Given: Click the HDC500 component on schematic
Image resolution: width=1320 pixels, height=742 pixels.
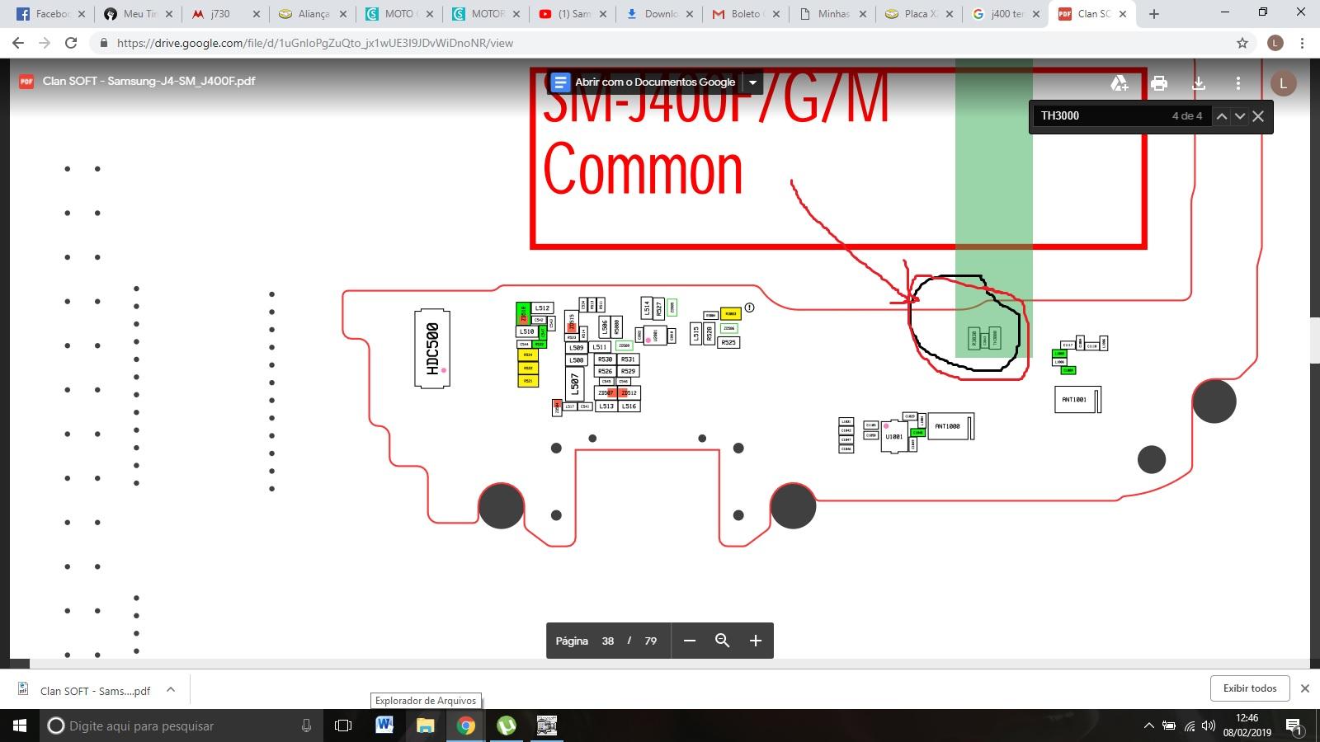Looking at the screenshot, I should pos(432,348).
